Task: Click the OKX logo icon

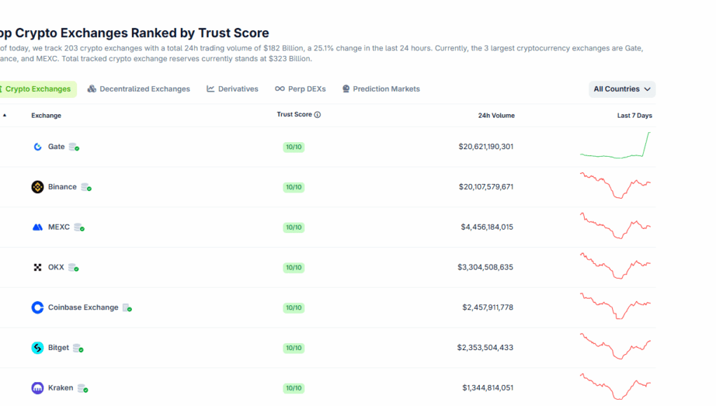Action: pos(38,267)
